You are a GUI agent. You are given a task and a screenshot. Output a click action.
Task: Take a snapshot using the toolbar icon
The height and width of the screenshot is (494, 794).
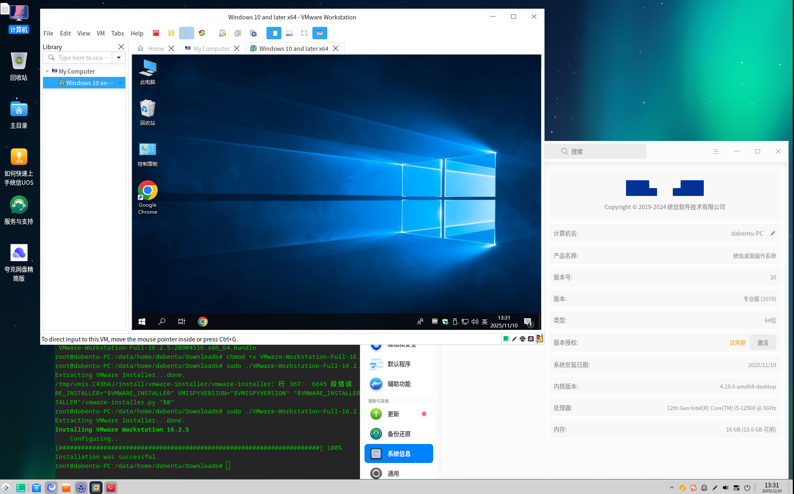click(x=223, y=33)
